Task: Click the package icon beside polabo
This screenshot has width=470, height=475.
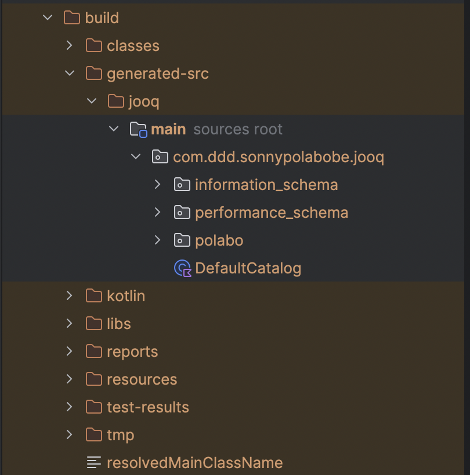Action: tap(182, 240)
